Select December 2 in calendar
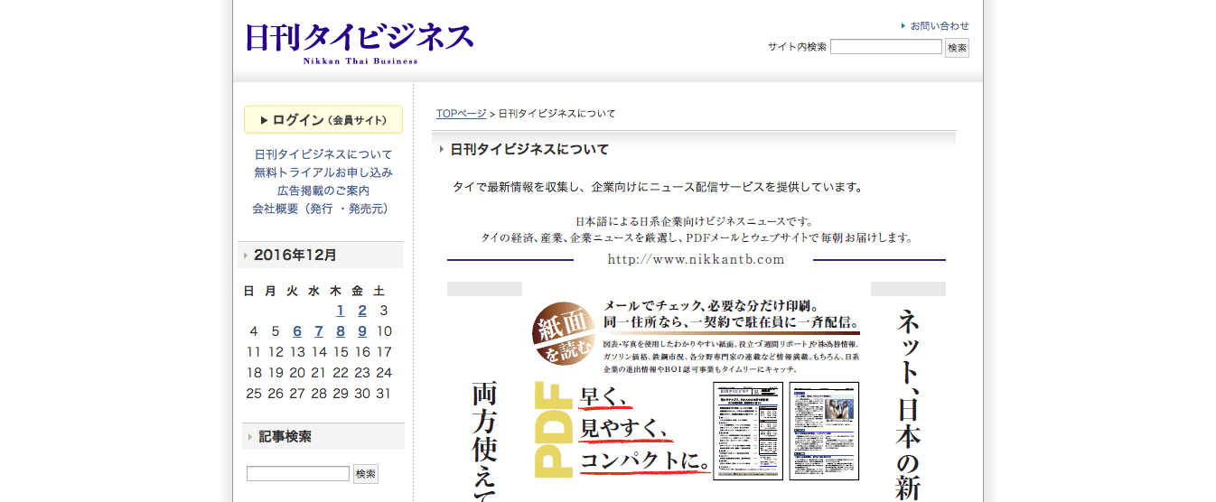Viewport: 1216px width, 502px height. click(x=362, y=311)
